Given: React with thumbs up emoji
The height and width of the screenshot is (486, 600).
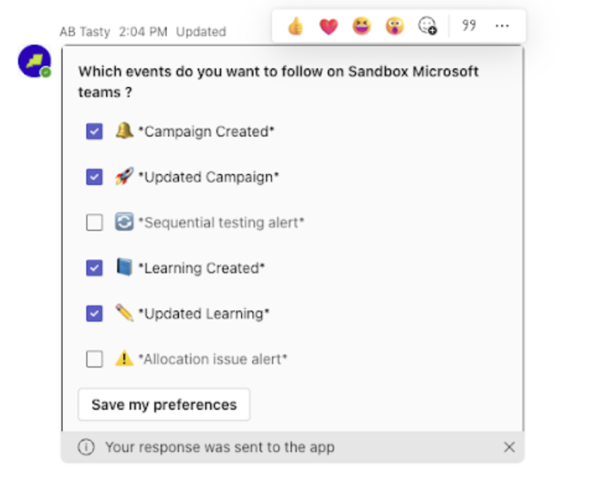Looking at the screenshot, I should coord(296,27).
